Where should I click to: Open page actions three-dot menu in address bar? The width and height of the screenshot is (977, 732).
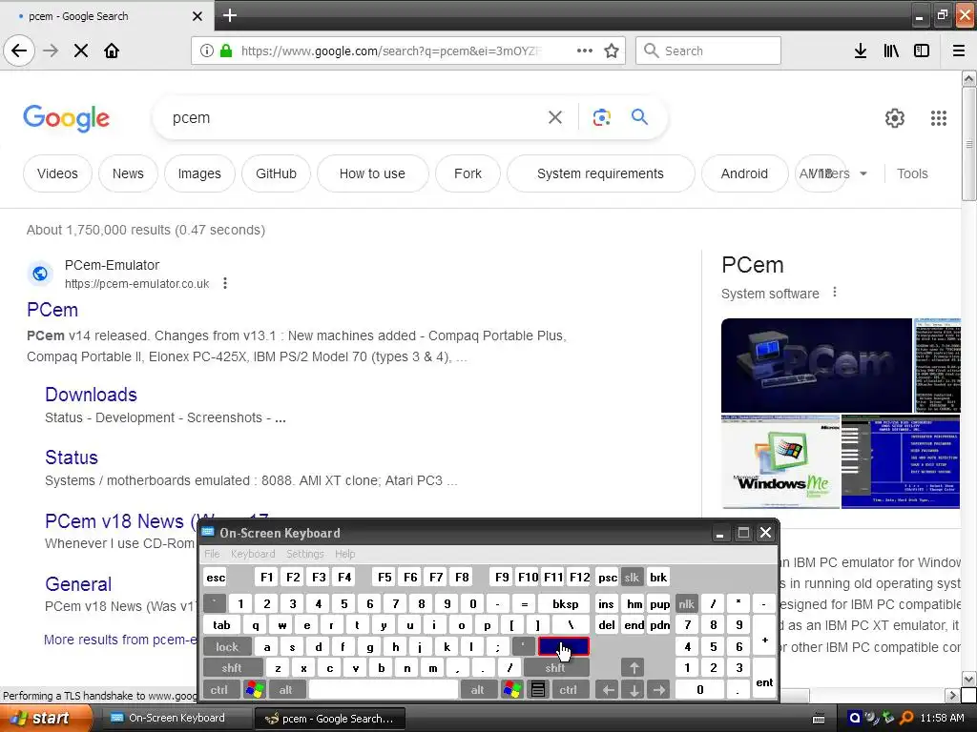point(585,51)
